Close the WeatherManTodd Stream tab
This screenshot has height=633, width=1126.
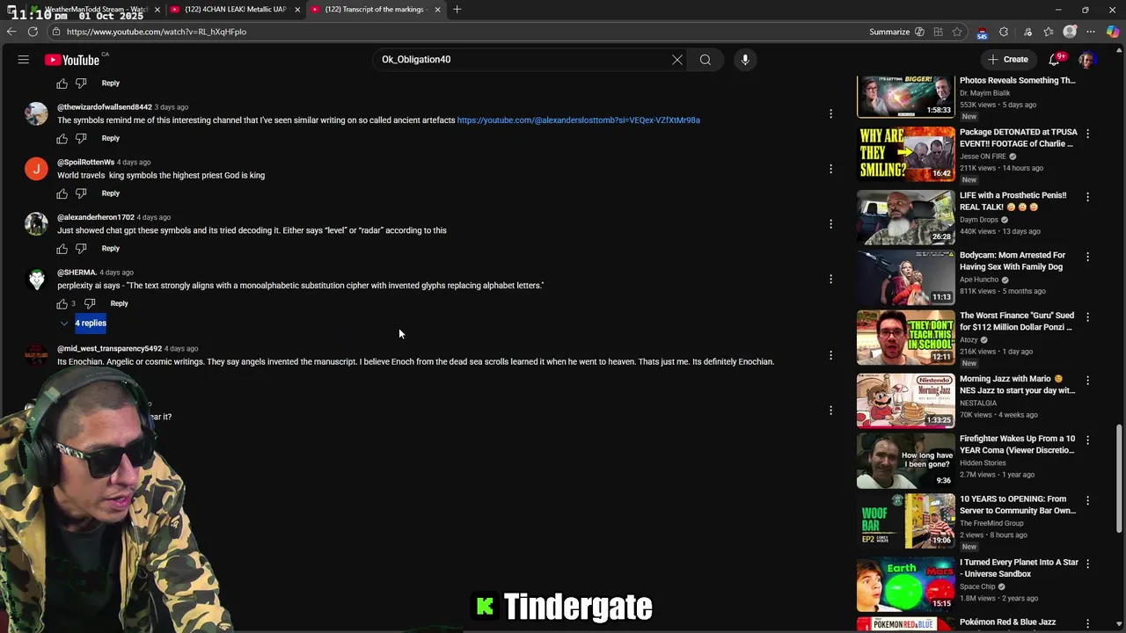[157, 10]
